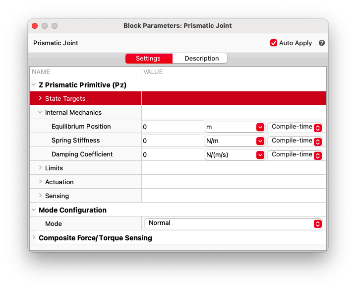Open the help question mark icon
This screenshot has width=356, height=289.
point(321,43)
